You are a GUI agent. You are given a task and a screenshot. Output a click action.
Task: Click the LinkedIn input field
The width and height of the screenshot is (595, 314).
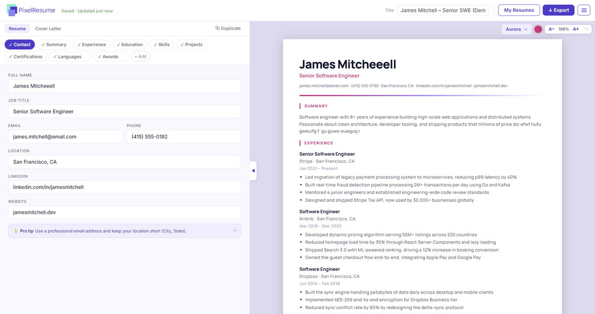124,187
